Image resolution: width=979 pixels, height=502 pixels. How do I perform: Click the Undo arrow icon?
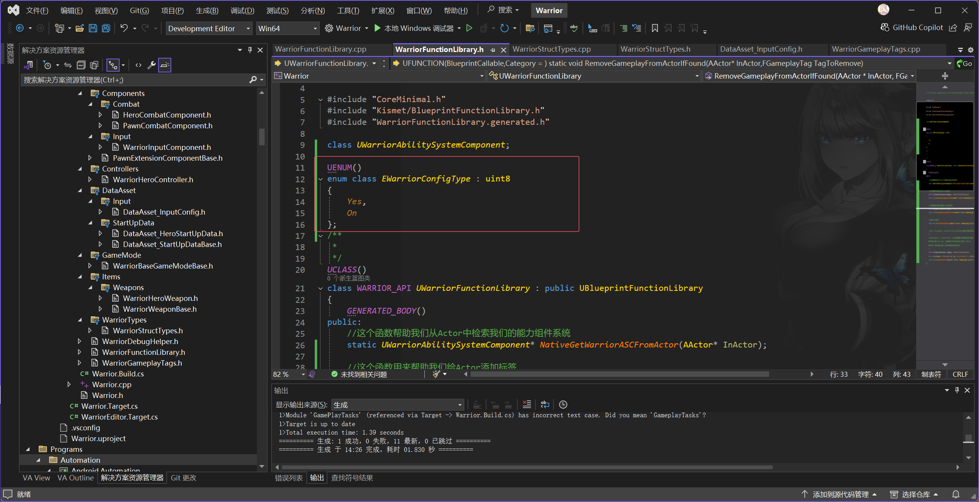click(124, 28)
